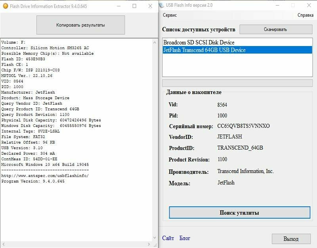
Task: Click the ContMeas ID: 54DD-01-EE line
Action: pyautogui.click(x=29, y=159)
